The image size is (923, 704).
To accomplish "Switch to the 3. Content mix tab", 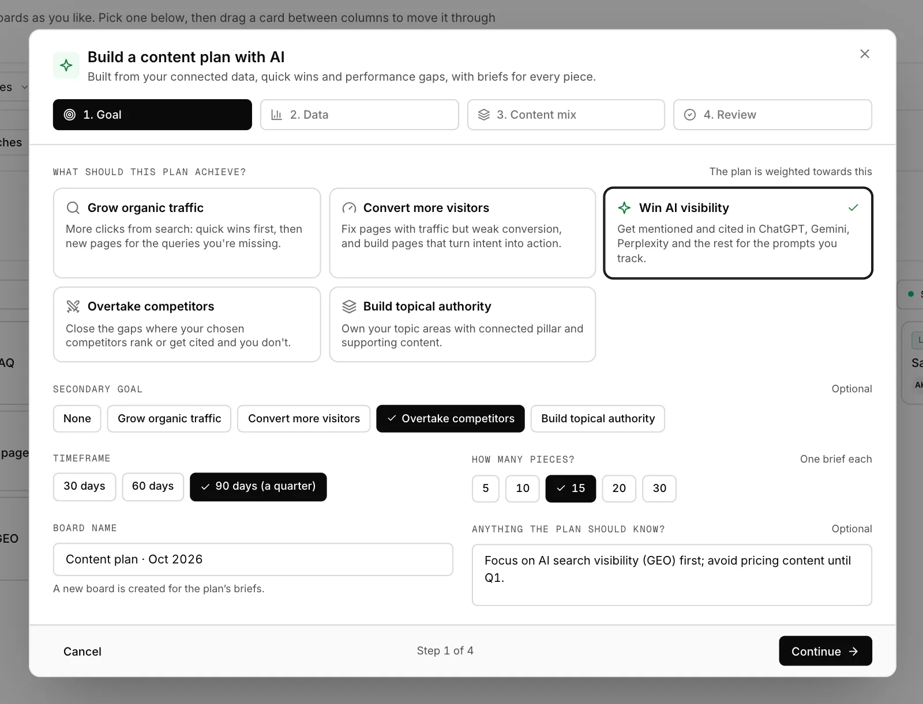I will [x=566, y=115].
